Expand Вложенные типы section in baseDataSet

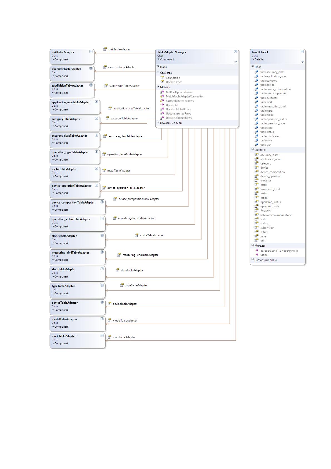(x=253, y=260)
